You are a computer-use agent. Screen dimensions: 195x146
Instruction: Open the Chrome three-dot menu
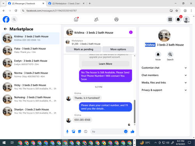click(x=191, y=11)
